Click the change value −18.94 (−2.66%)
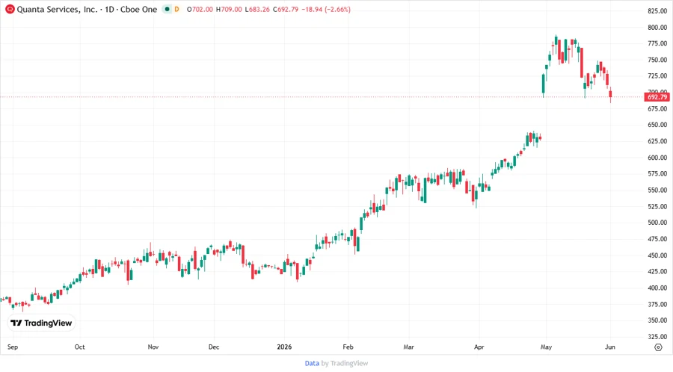673x372 pixels. 326,9
